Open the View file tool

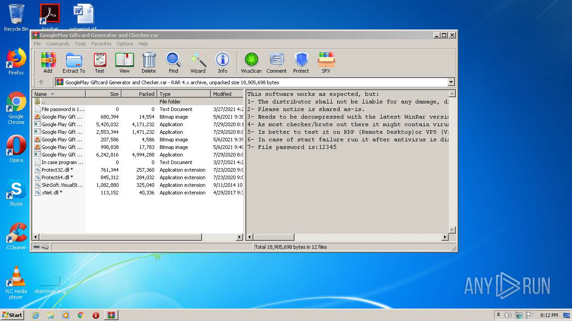(124, 62)
